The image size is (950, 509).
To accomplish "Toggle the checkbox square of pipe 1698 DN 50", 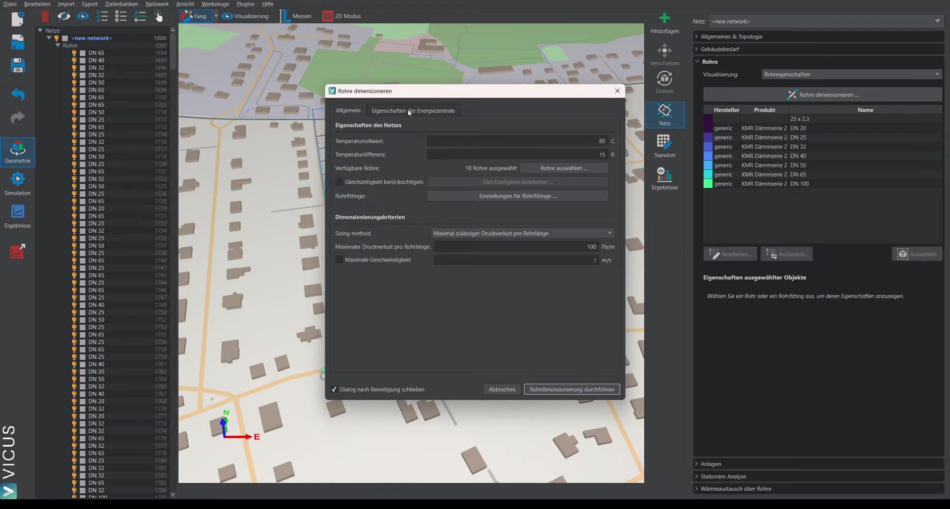I will [x=83, y=83].
